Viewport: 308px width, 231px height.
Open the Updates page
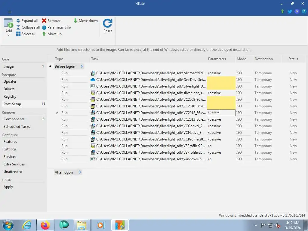23,81
